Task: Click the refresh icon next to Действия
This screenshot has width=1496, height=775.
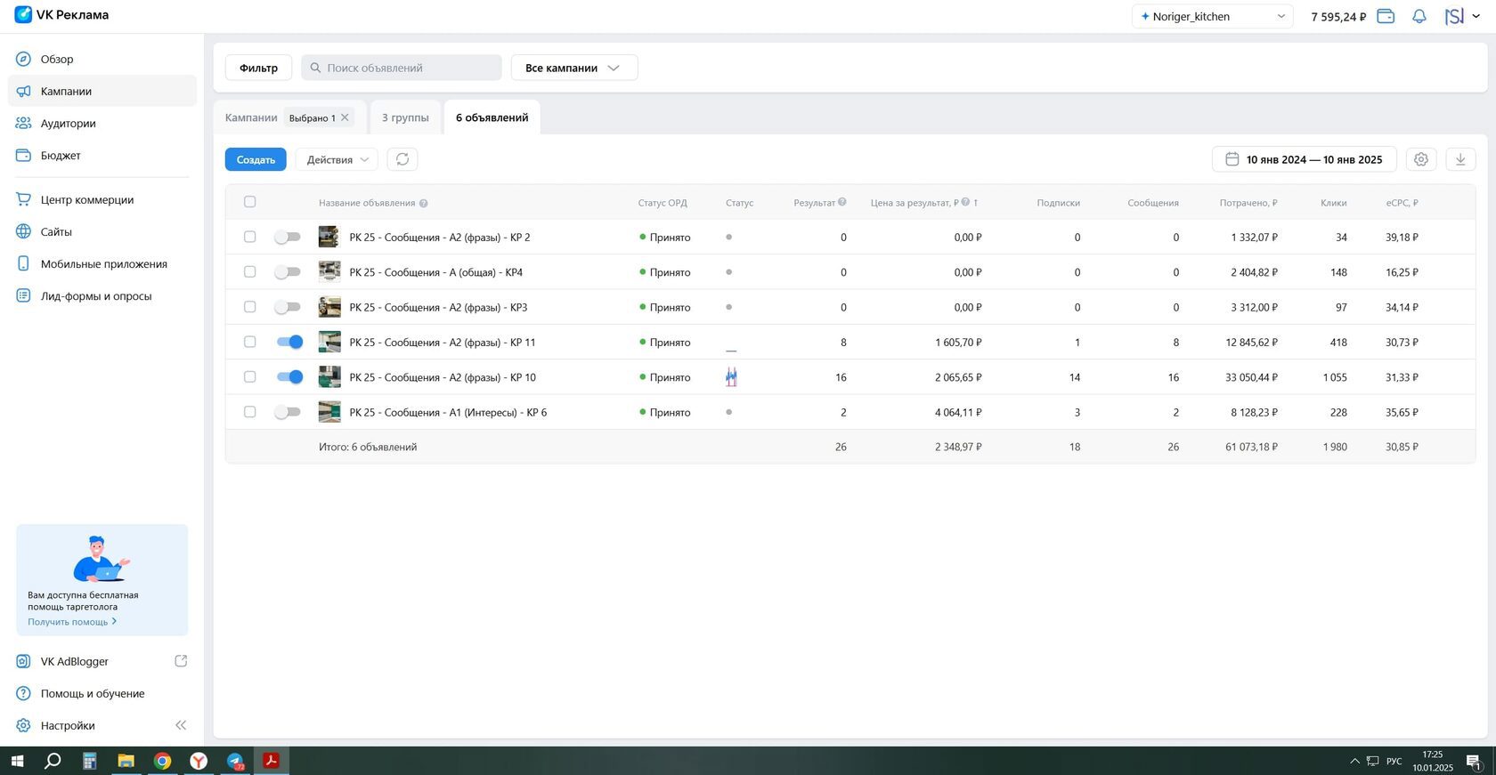Action: pyautogui.click(x=402, y=159)
